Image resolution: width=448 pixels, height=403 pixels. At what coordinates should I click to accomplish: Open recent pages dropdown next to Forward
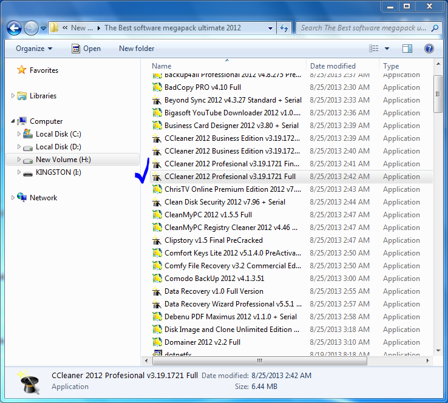[43, 29]
